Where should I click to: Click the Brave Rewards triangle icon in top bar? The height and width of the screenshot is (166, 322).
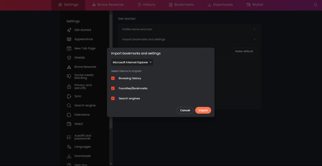[94, 5]
